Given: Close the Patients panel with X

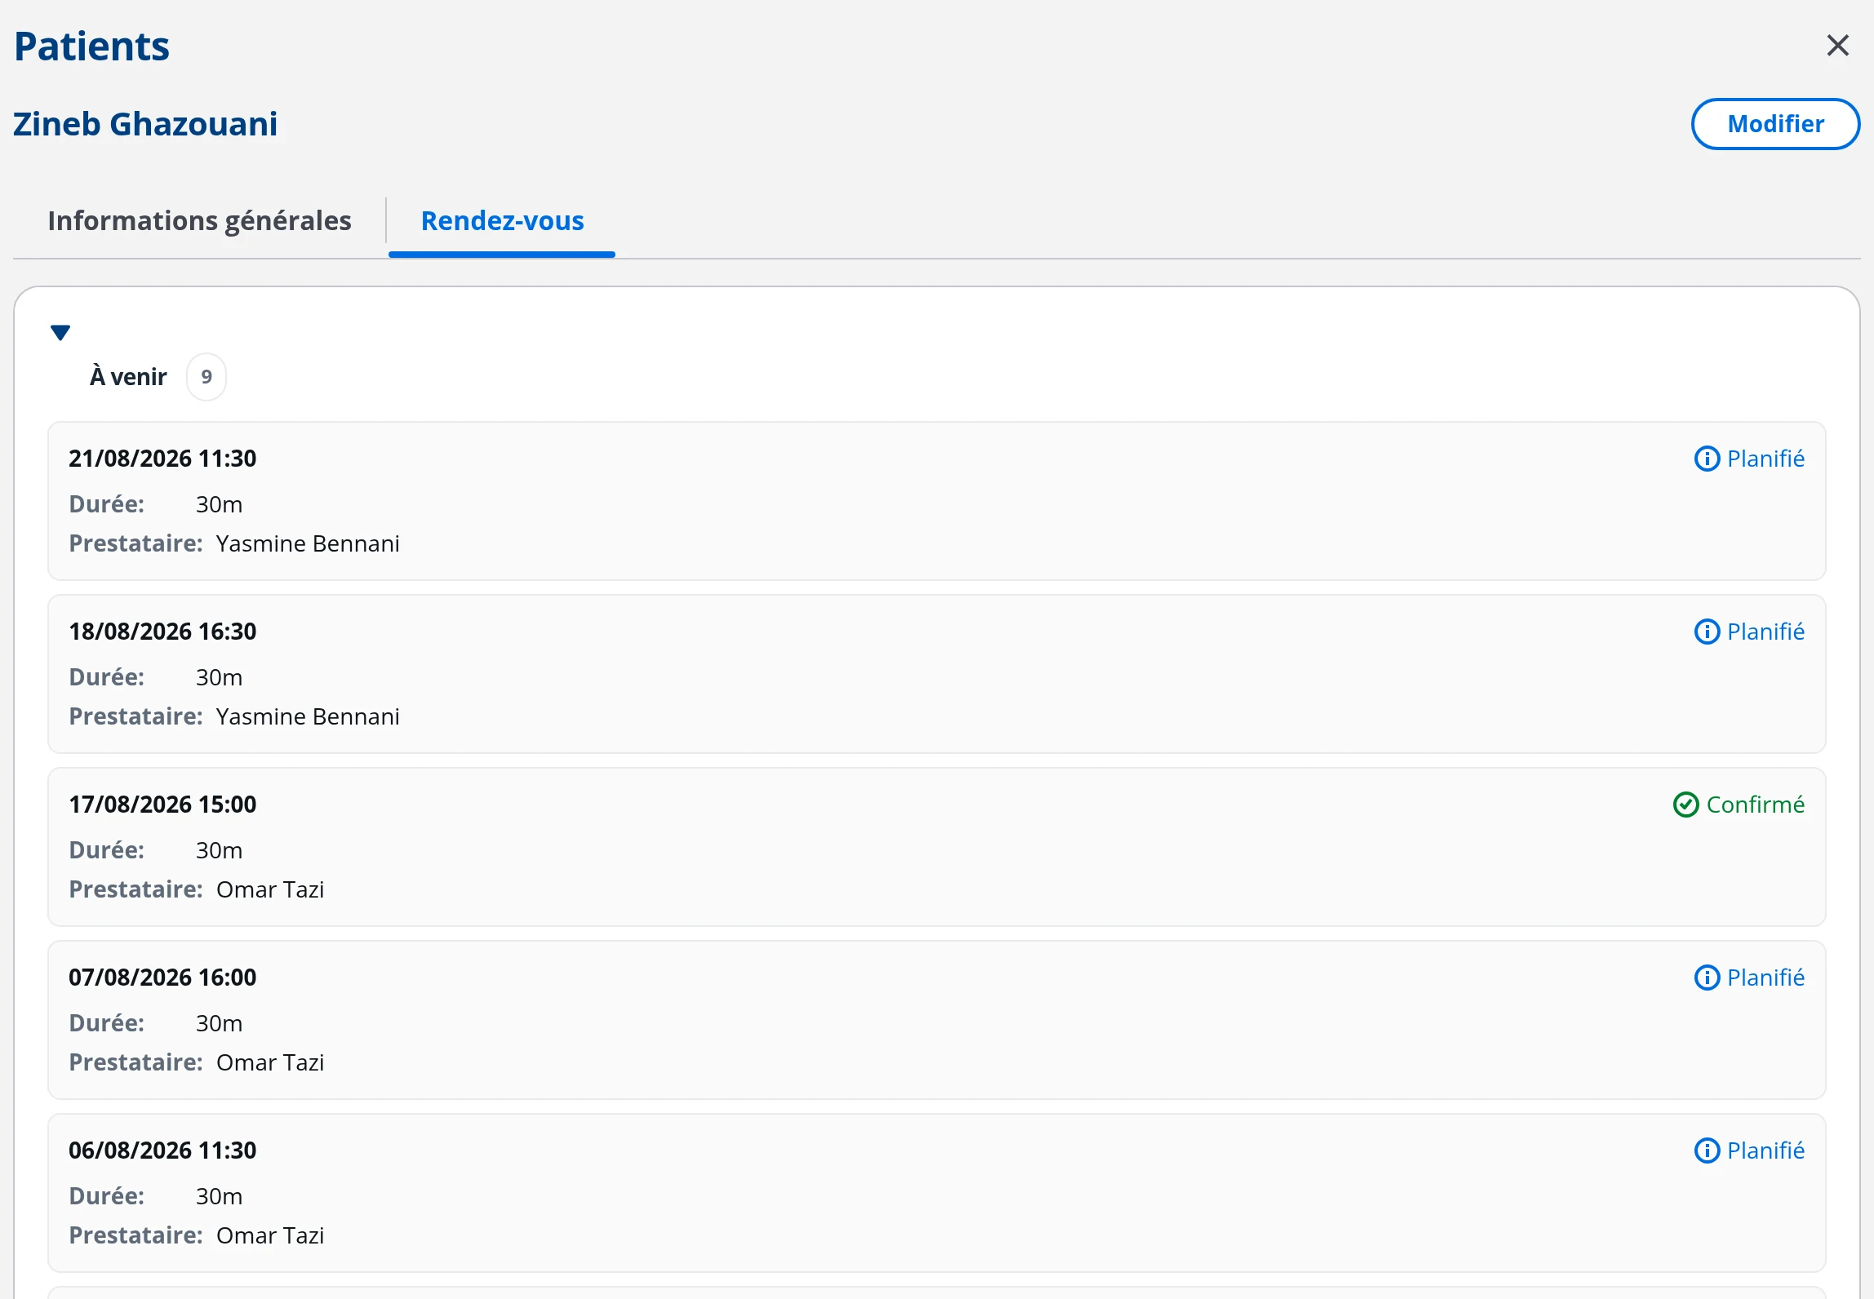Looking at the screenshot, I should (1837, 45).
